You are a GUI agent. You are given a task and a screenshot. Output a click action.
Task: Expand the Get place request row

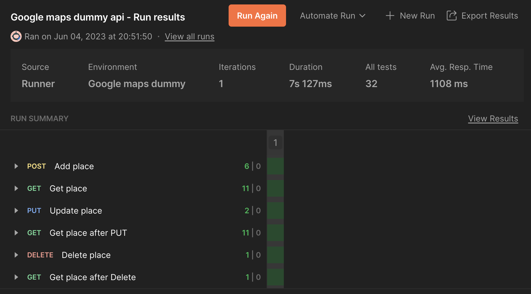pyautogui.click(x=16, y=188)
